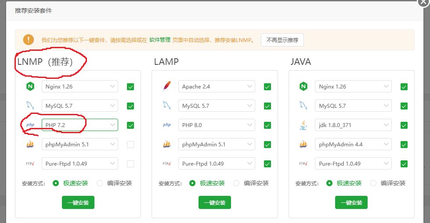The width and height of the screenshot is (430, 223).
Task: Select 极速安装 radio in LNMP panel
Action: tap(56, 183)
